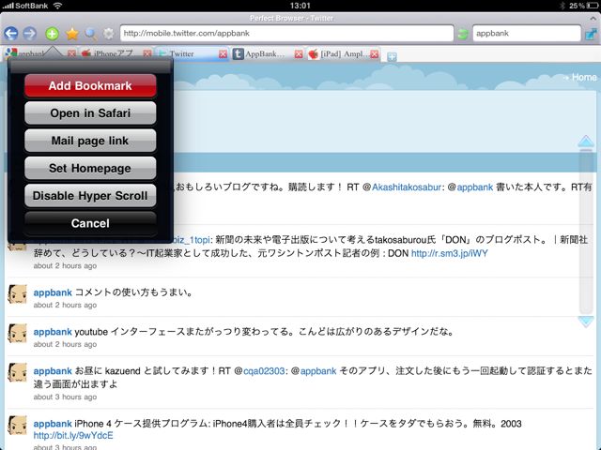Tap about 2 hours ago under コメント tweet
Viewport: 601px width, 450px height.
[x=65, y=305]
